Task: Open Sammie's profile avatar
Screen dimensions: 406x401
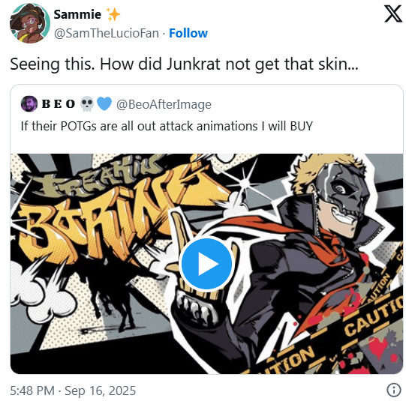Action: (x=30, y=23)
